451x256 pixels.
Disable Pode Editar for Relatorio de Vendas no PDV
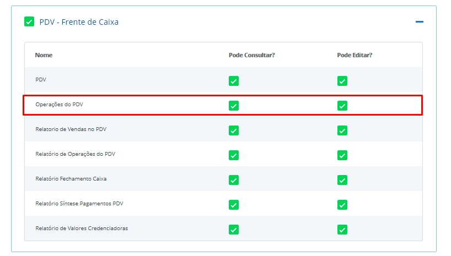coord(342,130)
